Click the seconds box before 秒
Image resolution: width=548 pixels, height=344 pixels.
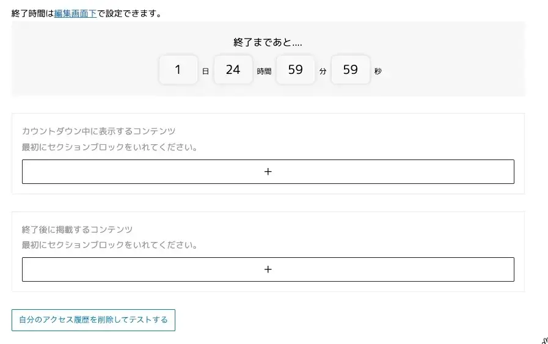pos(350,70)
